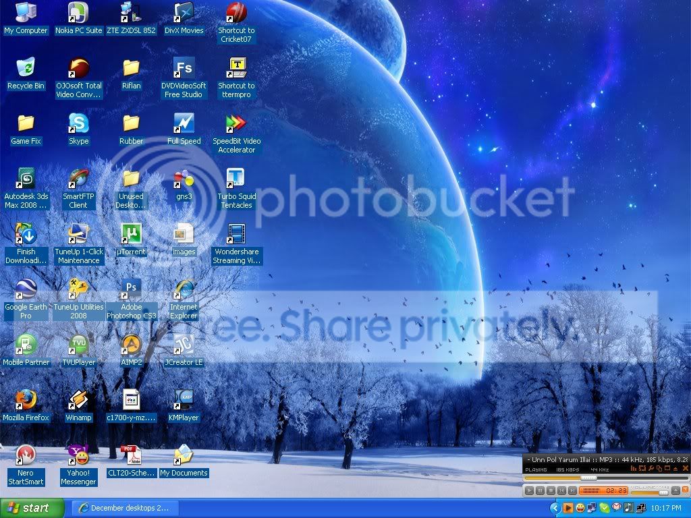Image resolution: width=691 pixels, height=518 pixels.
Task: Select the Game Fix folder
Action: (26, 129)
